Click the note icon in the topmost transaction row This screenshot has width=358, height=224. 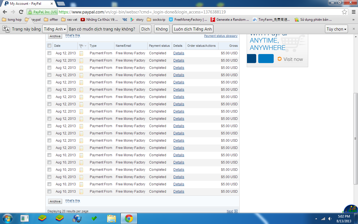(81, 53)
